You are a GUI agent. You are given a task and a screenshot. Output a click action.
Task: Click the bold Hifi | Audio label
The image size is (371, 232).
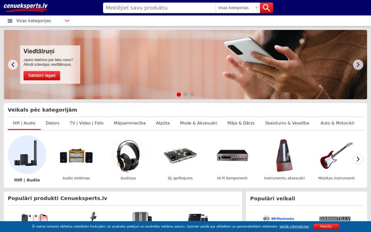(27, 180)
